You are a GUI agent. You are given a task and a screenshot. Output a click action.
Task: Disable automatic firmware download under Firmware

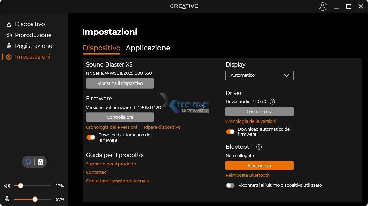click(91, 137)
